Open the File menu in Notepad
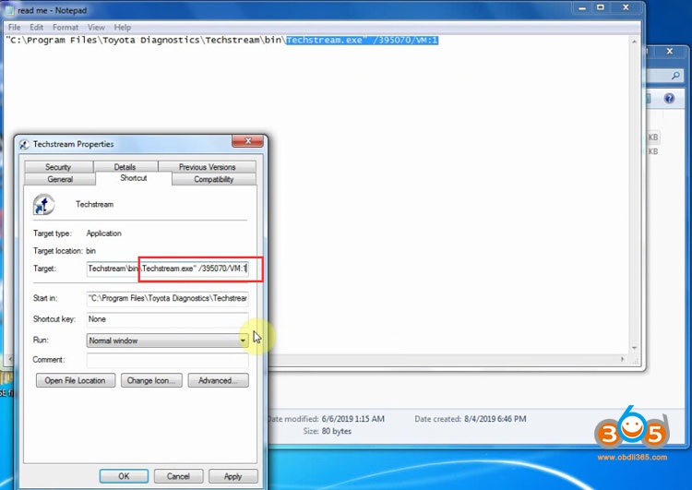The image size is (692, 490). tap(14, 28)
